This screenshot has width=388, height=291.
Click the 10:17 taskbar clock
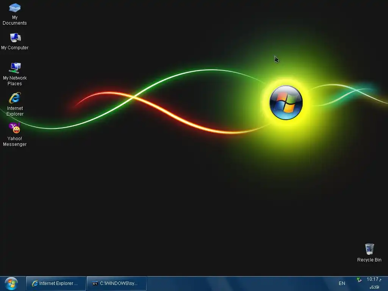click(x=374, y=279)
